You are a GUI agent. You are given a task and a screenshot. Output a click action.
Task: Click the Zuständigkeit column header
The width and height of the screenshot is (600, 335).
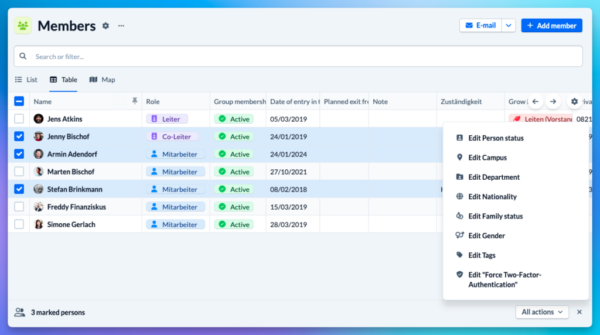tap(461, 101)
